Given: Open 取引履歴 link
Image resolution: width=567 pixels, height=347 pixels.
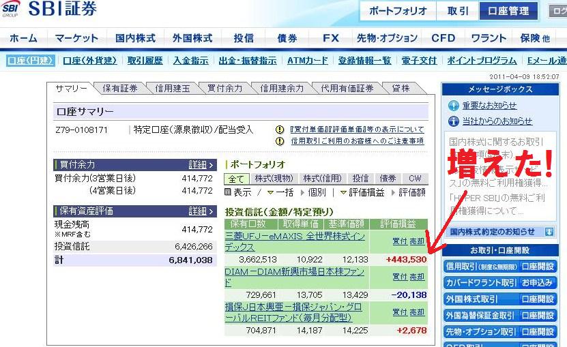Looking at the screenshot, I should pos(145,61).
